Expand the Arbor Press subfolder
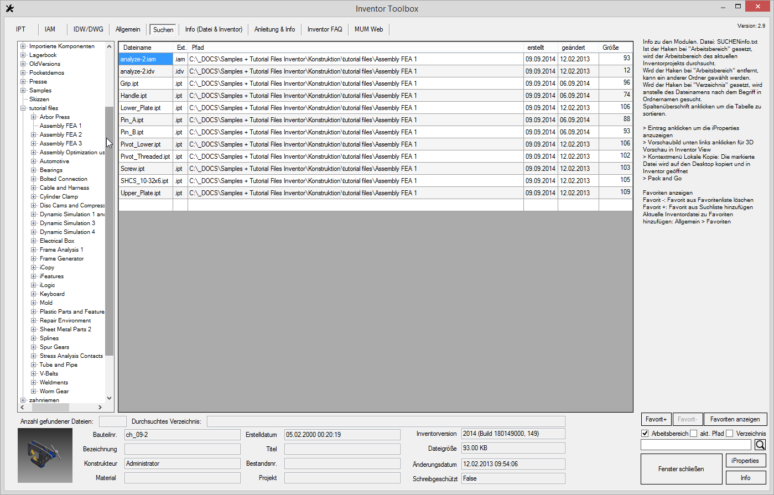The height and width of the screenshot is (495, 774). [34, 117]
